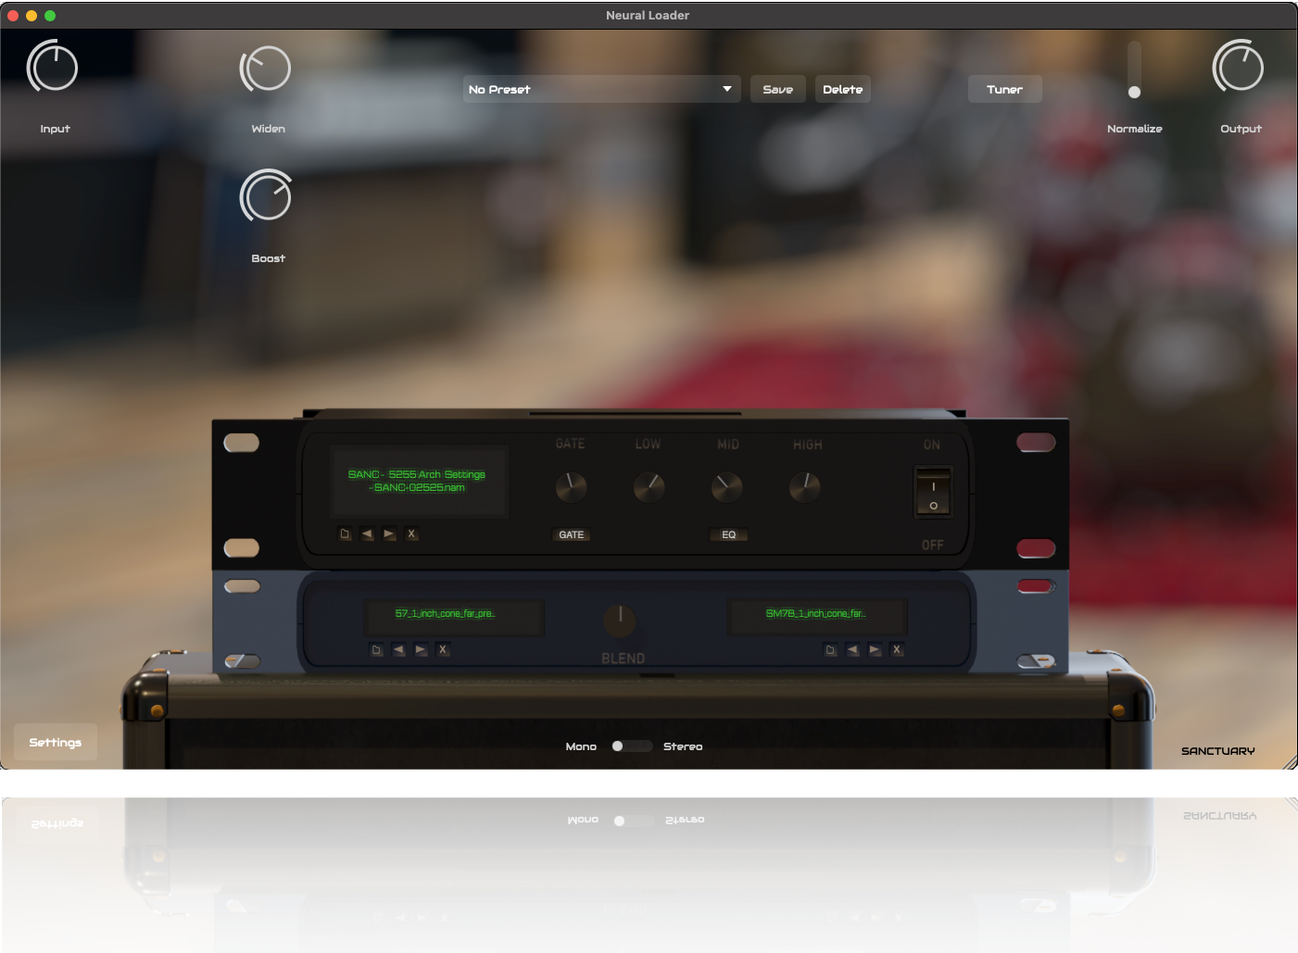Open the folder icon to load a model
Image resolution: width=1298 pixels, height=953 pixels.
(345, 533)
